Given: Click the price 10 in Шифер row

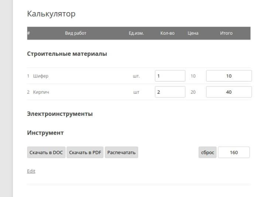Looking at the screenshot, I should click(x=193, y=76).
